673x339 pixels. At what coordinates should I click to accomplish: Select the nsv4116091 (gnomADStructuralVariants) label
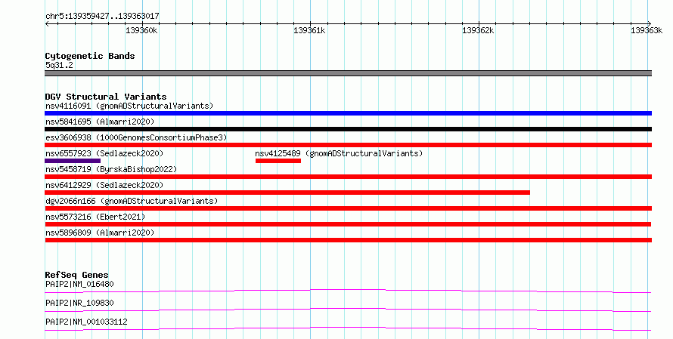pyautogui.click(x=129, y=106)
